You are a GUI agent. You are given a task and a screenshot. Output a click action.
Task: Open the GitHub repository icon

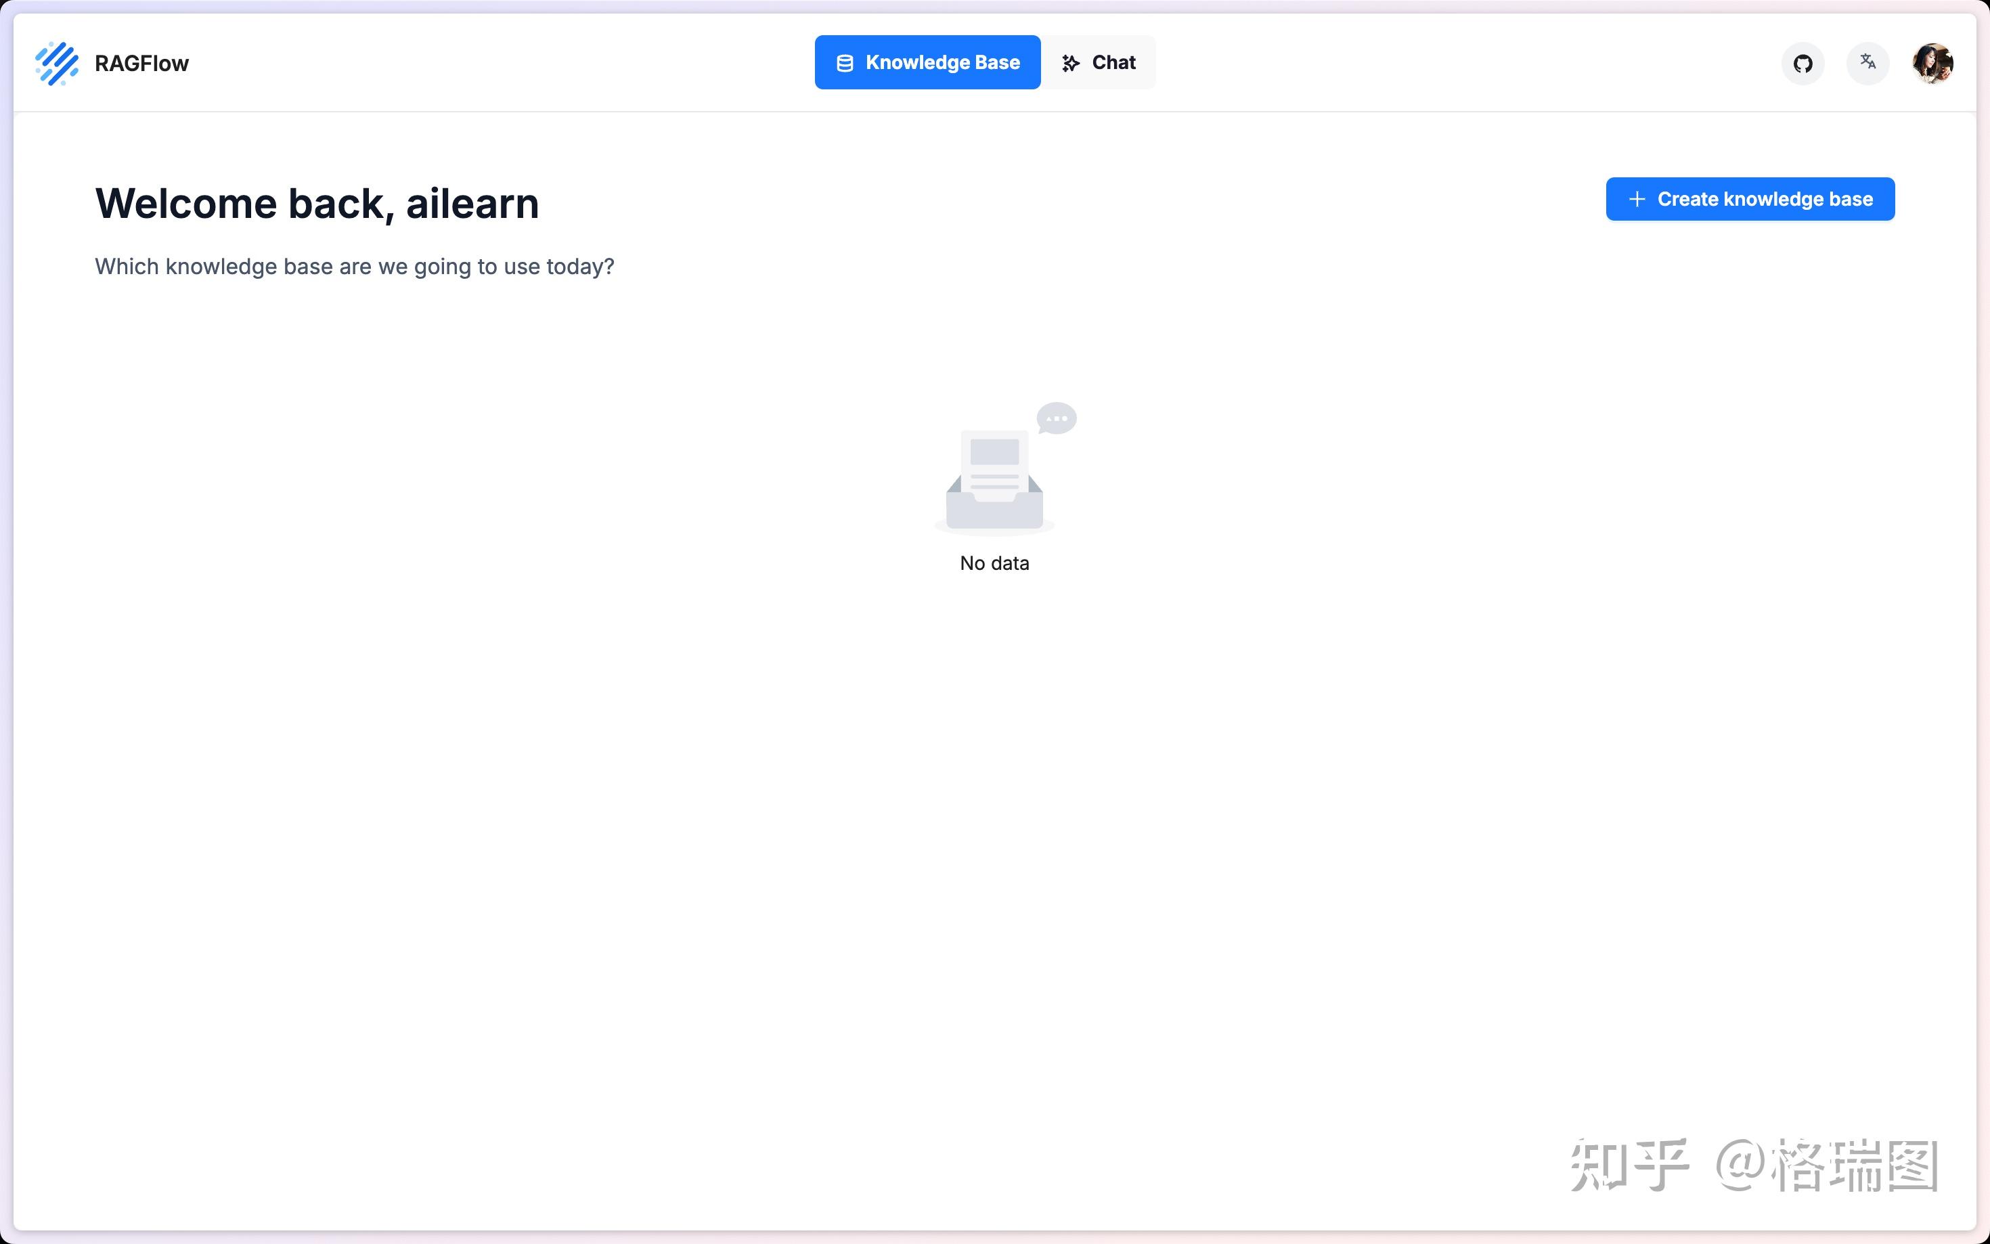click(x=1803, y=64)
